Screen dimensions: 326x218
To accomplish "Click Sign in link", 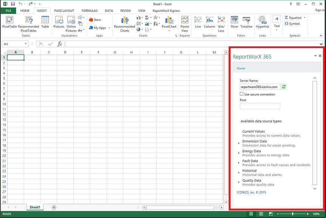I will (x=320, y=10).
